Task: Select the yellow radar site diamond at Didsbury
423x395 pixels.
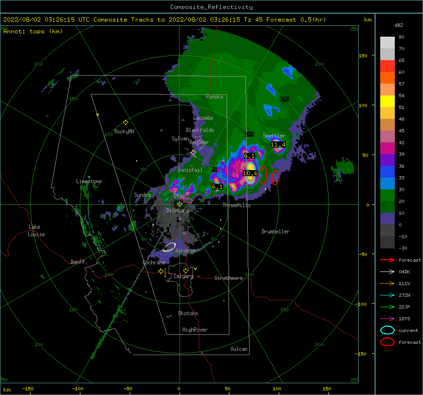Action: click(180, 204)
